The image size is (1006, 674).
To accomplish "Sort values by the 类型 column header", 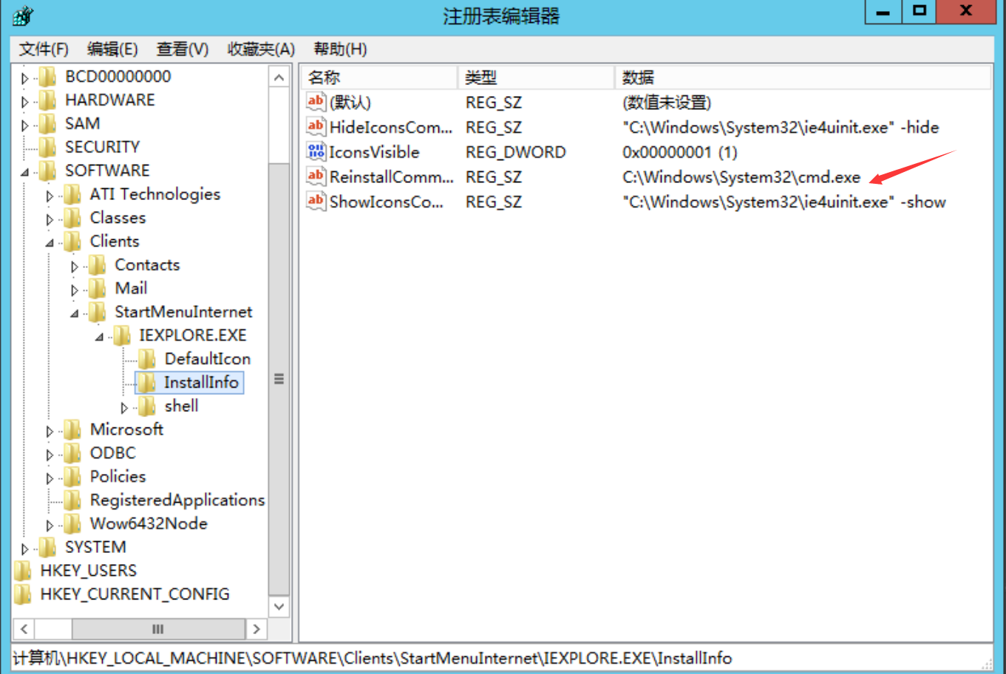I will point(536,78).
